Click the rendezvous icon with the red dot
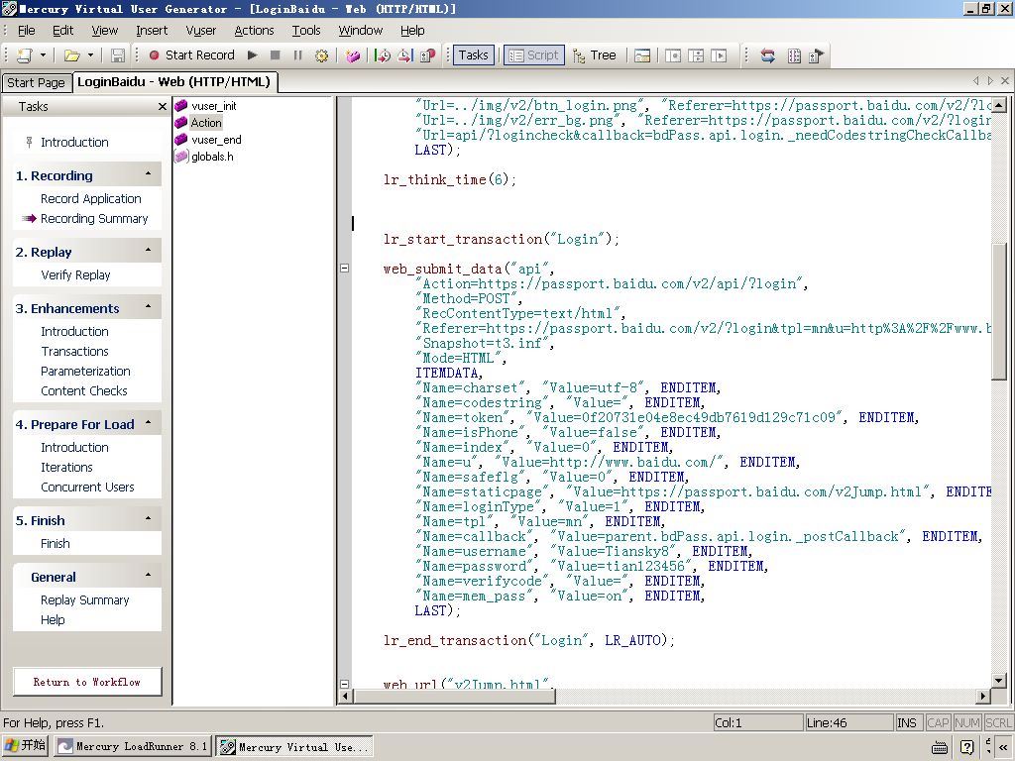The image size is (1015, 761). [x=428, y=55]
